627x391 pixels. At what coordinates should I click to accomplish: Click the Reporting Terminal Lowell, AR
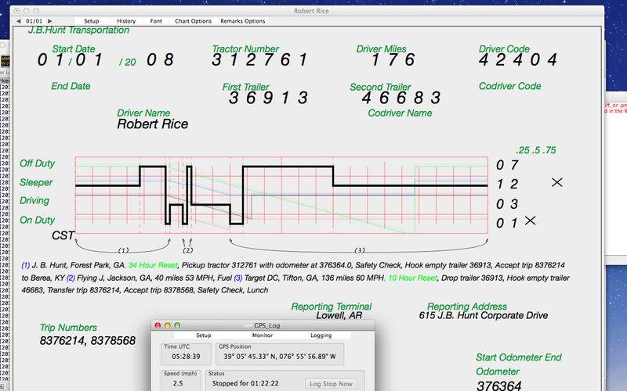tap(339, 316)
